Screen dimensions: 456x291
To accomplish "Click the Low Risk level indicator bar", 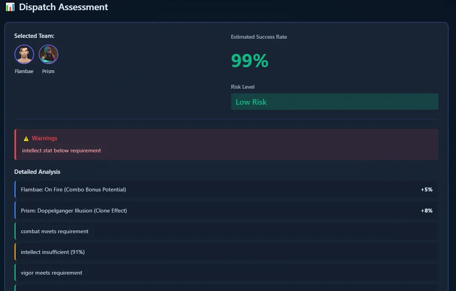I will click(335, 102).
